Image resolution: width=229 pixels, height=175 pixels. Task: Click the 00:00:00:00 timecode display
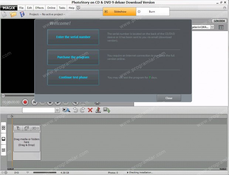(11, 102)
